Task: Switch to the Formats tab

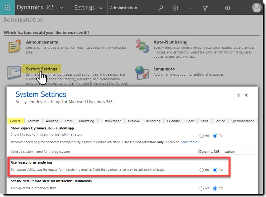Action: pyautogui.click(x=34, y=121)
